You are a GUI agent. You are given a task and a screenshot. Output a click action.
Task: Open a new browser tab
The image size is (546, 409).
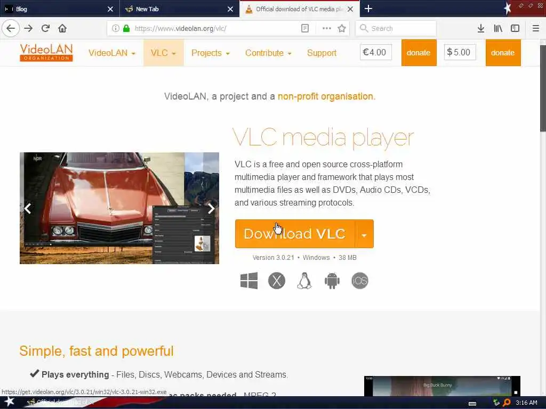368,9
